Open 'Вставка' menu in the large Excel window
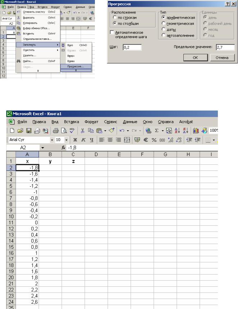 [x=72, y=122]
